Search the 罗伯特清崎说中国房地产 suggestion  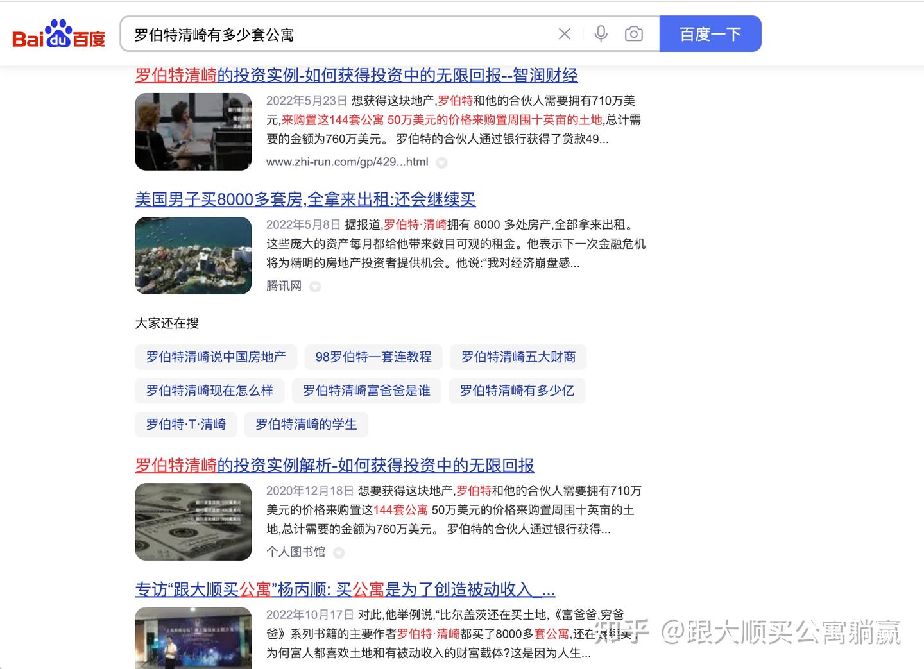216,357
